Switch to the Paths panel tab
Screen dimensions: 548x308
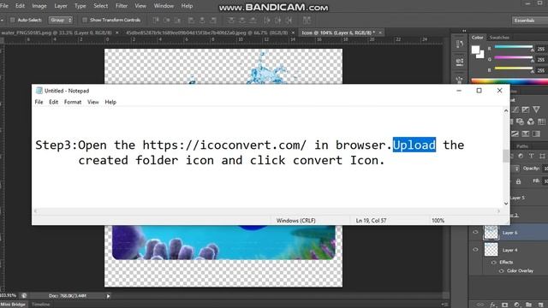[522, 146]
